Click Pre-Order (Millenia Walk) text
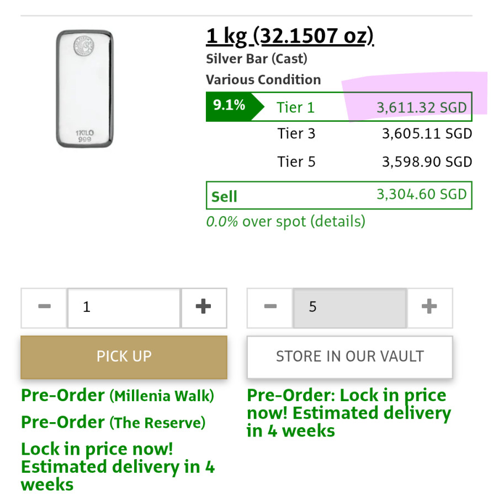This screenshot has height=496, width=493. click(117, 396)
